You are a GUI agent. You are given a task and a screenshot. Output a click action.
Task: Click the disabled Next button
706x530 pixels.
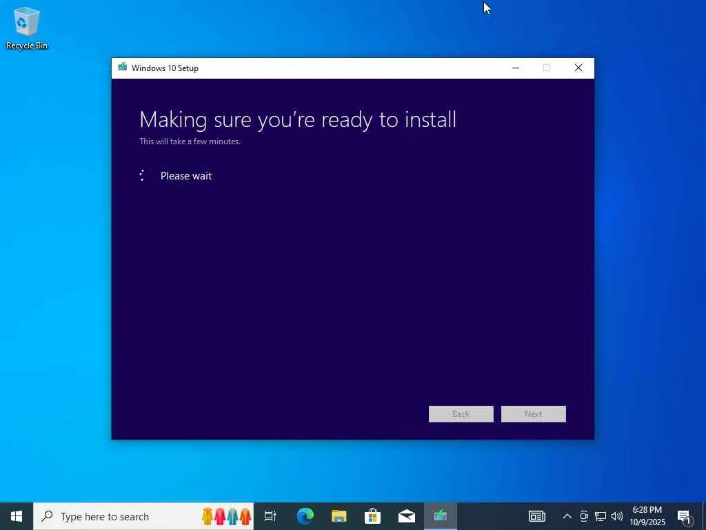[533, 414]
